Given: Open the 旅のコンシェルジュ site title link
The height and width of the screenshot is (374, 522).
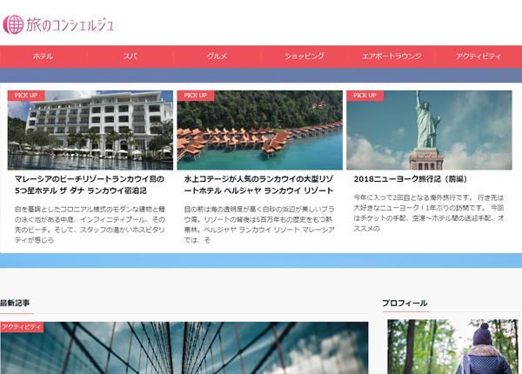Looking at the screenshot, I should click(70, 24).
